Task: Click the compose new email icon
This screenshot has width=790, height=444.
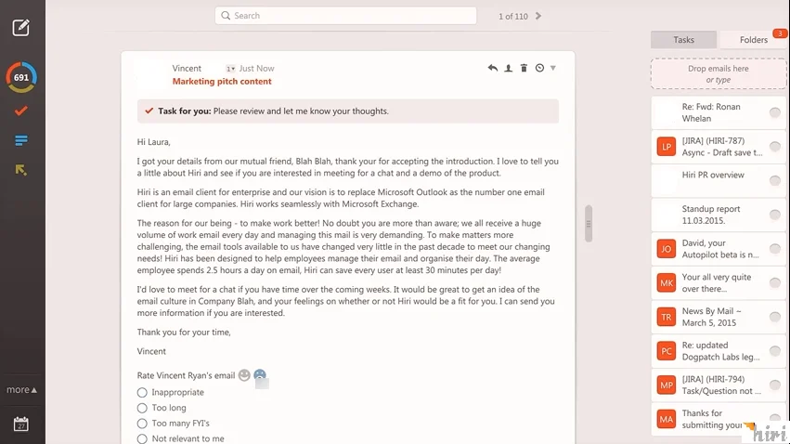Action: click(21, 27)
